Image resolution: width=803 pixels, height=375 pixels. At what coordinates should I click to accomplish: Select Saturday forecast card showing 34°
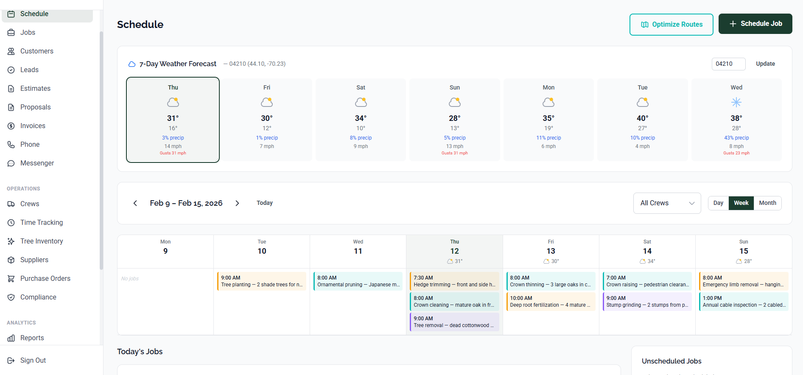(x=361, y=120)
